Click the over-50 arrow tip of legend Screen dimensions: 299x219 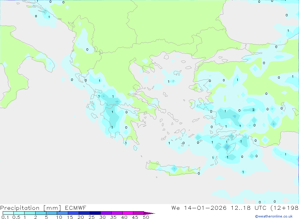(x=149, y=213)
